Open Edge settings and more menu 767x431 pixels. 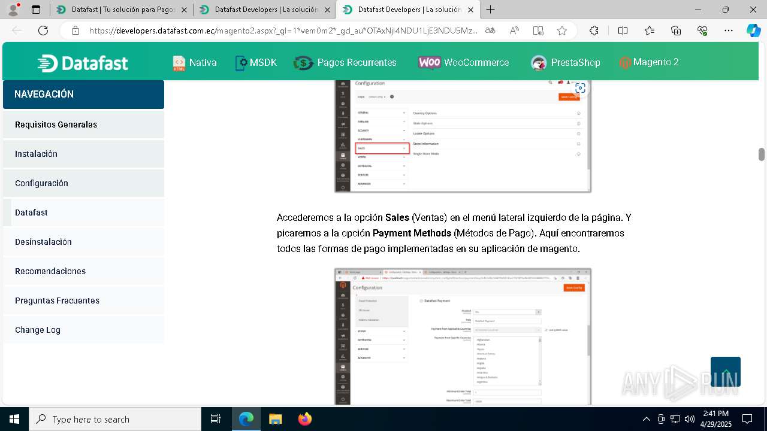[x=729, y=31]
